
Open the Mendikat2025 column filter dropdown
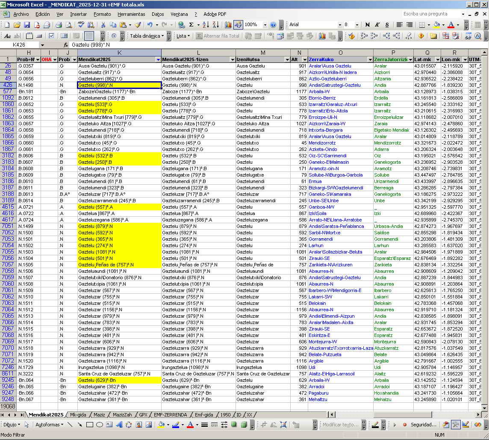point(158,59)
